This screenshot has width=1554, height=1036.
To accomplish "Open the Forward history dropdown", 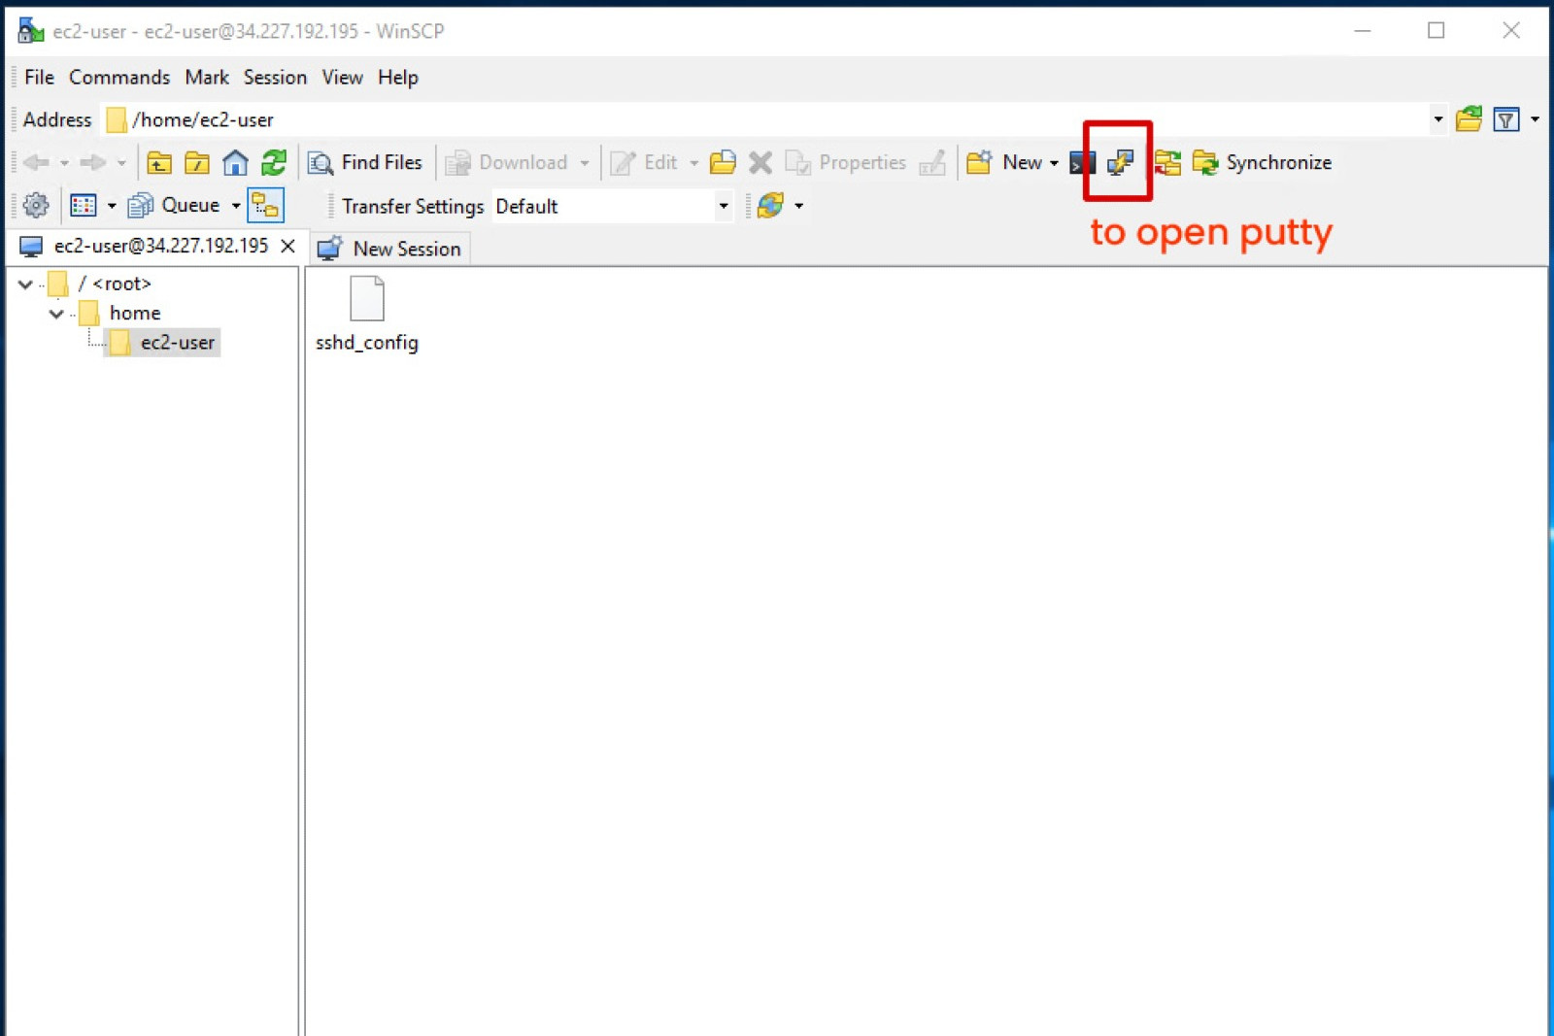I will coord(121,163).
